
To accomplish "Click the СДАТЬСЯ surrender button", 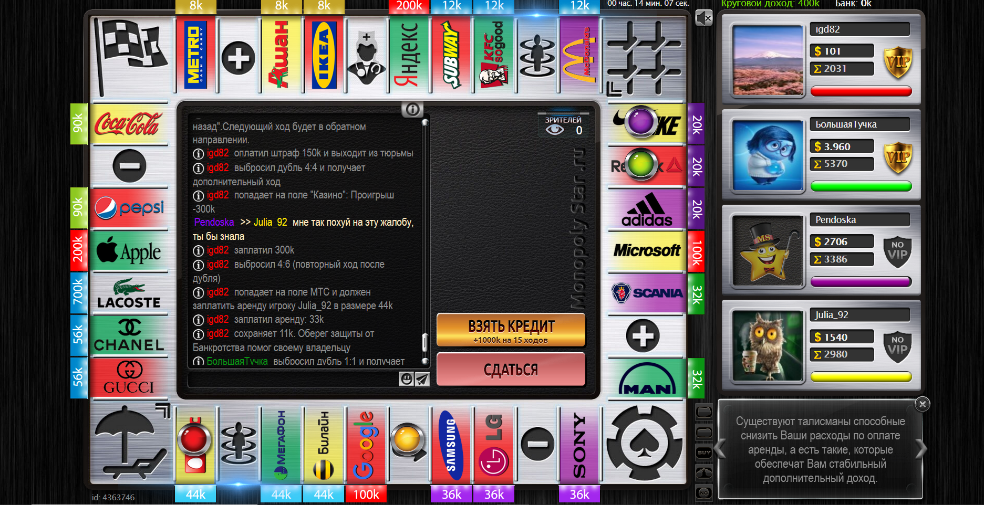I will [x=511, y=370].
